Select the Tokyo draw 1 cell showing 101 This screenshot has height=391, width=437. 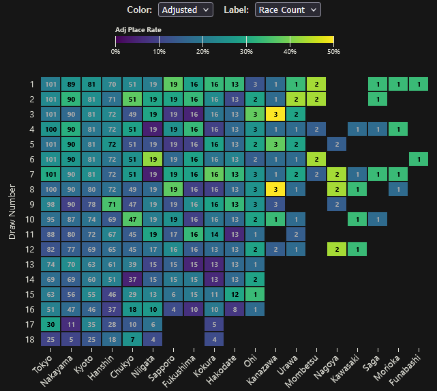click(x=50, y=84)
